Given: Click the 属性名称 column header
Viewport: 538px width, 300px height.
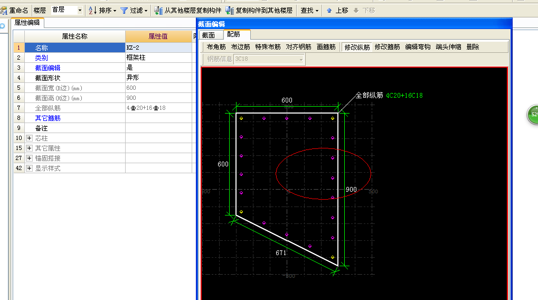Looking at the screenshot, I should pos(75,36).
